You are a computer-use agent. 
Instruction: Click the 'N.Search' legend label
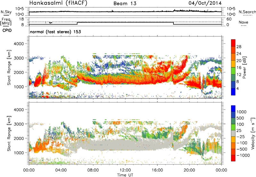(x=247, y=12)
